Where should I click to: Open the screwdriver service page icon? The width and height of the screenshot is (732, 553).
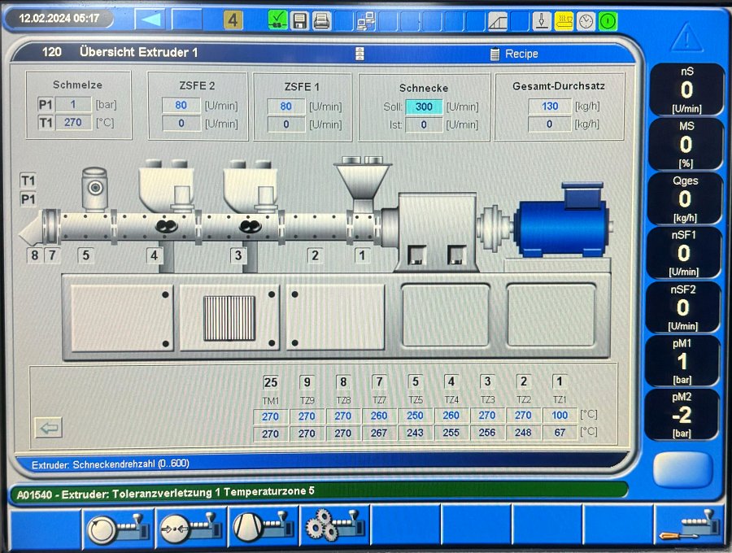689,526
